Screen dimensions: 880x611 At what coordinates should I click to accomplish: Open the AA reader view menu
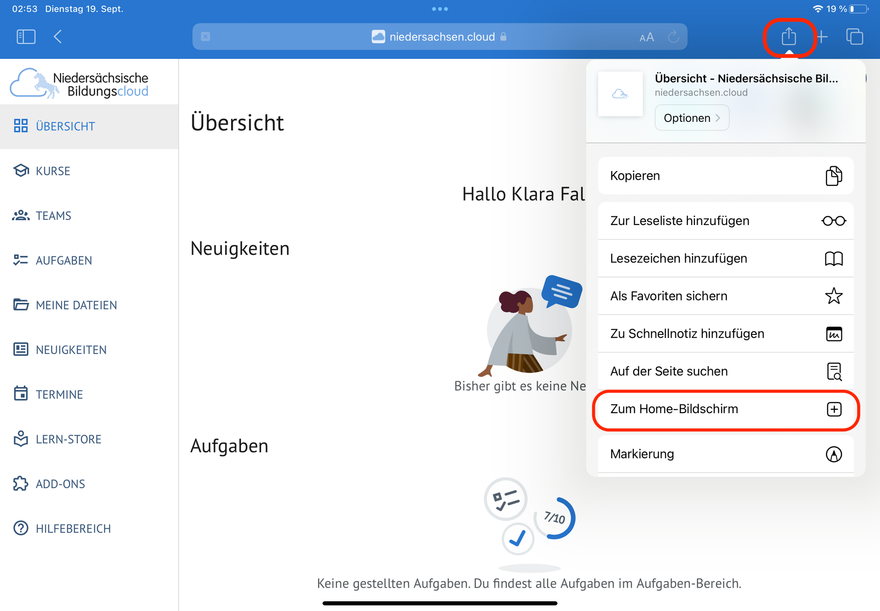pyautogui.click(x=646, y=38)
